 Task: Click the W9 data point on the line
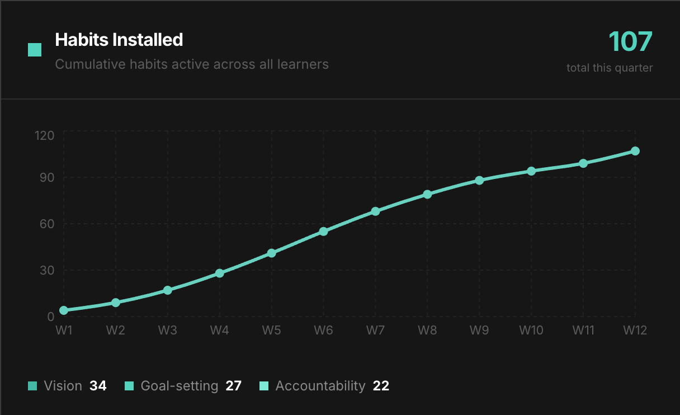(x=479, y=180)
